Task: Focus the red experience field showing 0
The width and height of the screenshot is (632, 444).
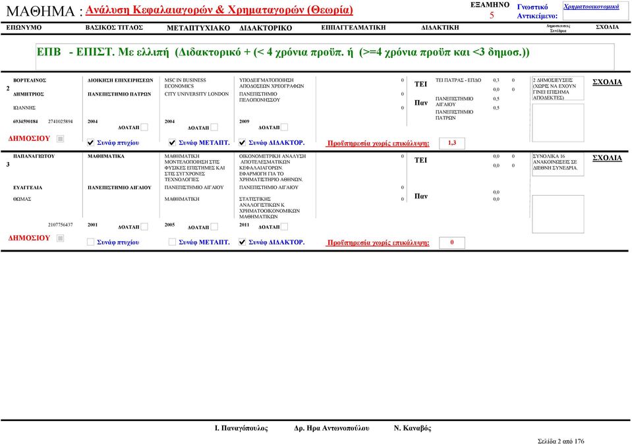Action: point(452,242)
